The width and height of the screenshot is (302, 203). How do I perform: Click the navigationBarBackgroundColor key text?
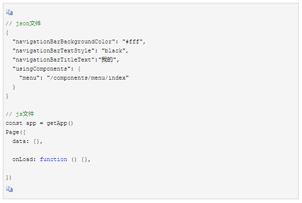point(64,41)
